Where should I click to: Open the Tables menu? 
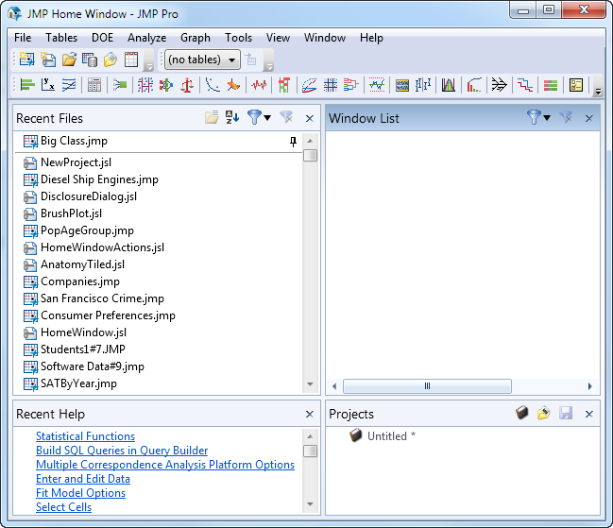61,38
